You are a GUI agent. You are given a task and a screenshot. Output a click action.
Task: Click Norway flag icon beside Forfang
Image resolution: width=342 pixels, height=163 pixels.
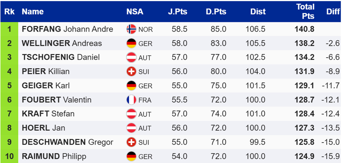click(x=131, y=29)
